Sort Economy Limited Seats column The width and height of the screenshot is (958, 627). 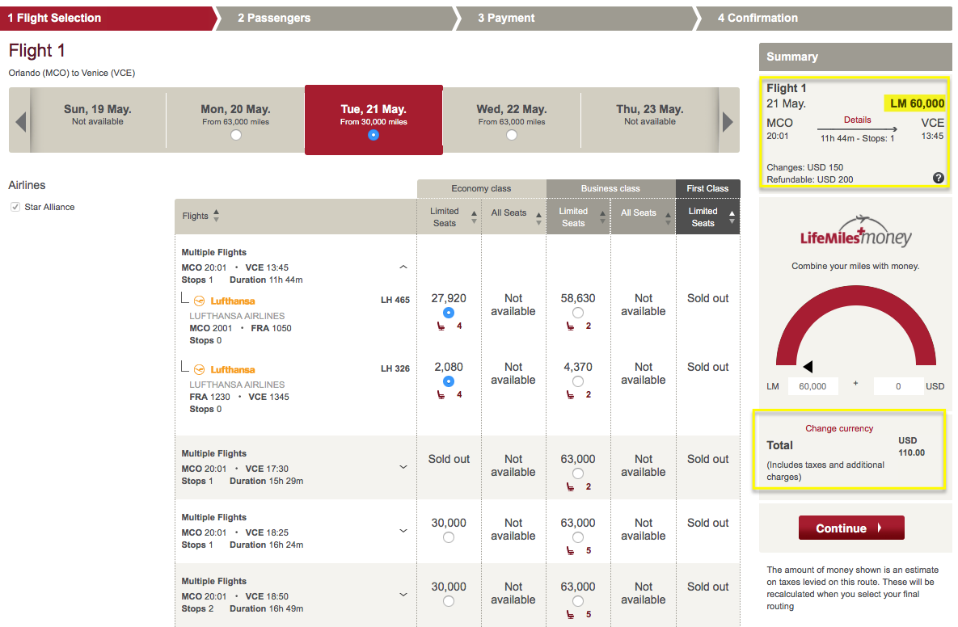(x=474, y=217)
